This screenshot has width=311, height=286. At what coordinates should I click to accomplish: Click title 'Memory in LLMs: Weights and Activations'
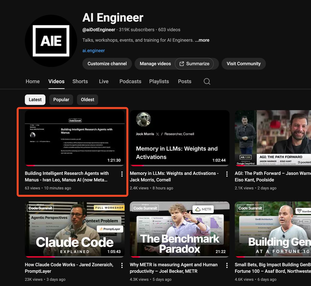tap(174, 177)
